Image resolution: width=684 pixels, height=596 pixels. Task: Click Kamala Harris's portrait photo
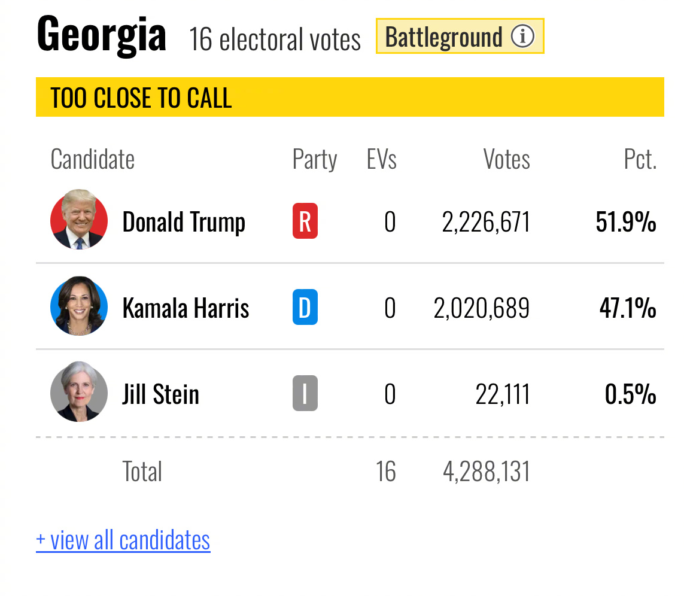coord(79,306)
